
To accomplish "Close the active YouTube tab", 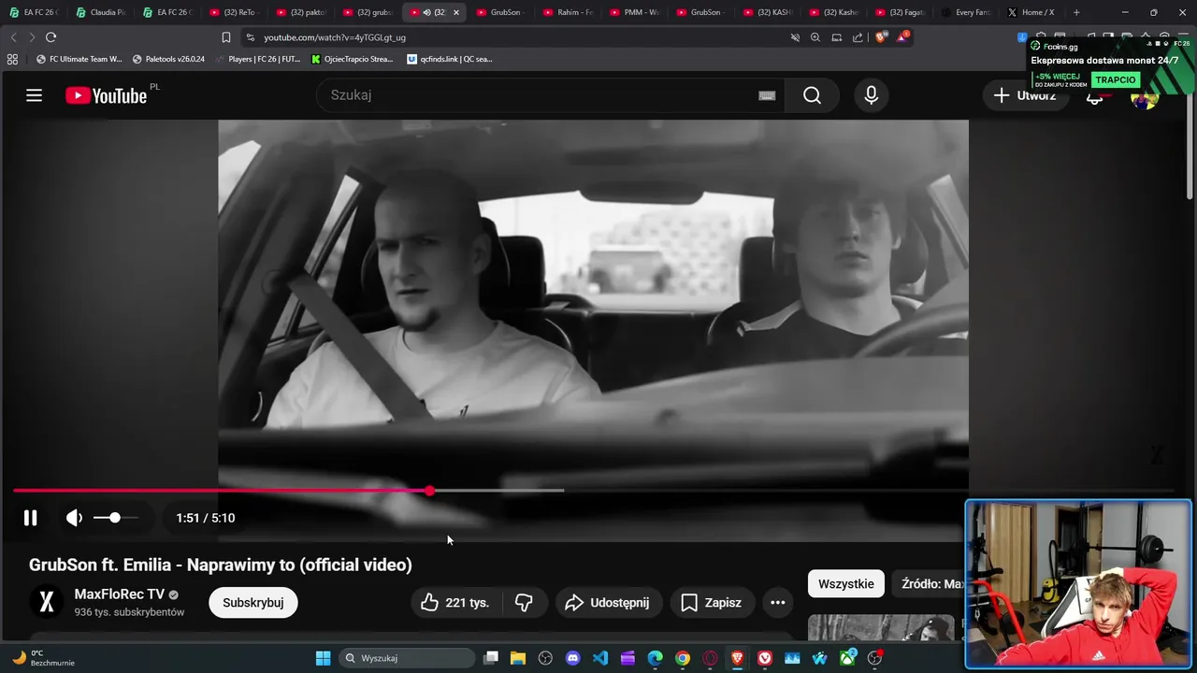I will [x=455, y=12].
